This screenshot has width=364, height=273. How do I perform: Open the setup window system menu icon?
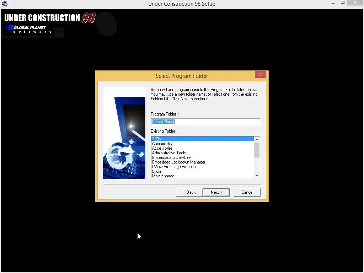point(5,4)
